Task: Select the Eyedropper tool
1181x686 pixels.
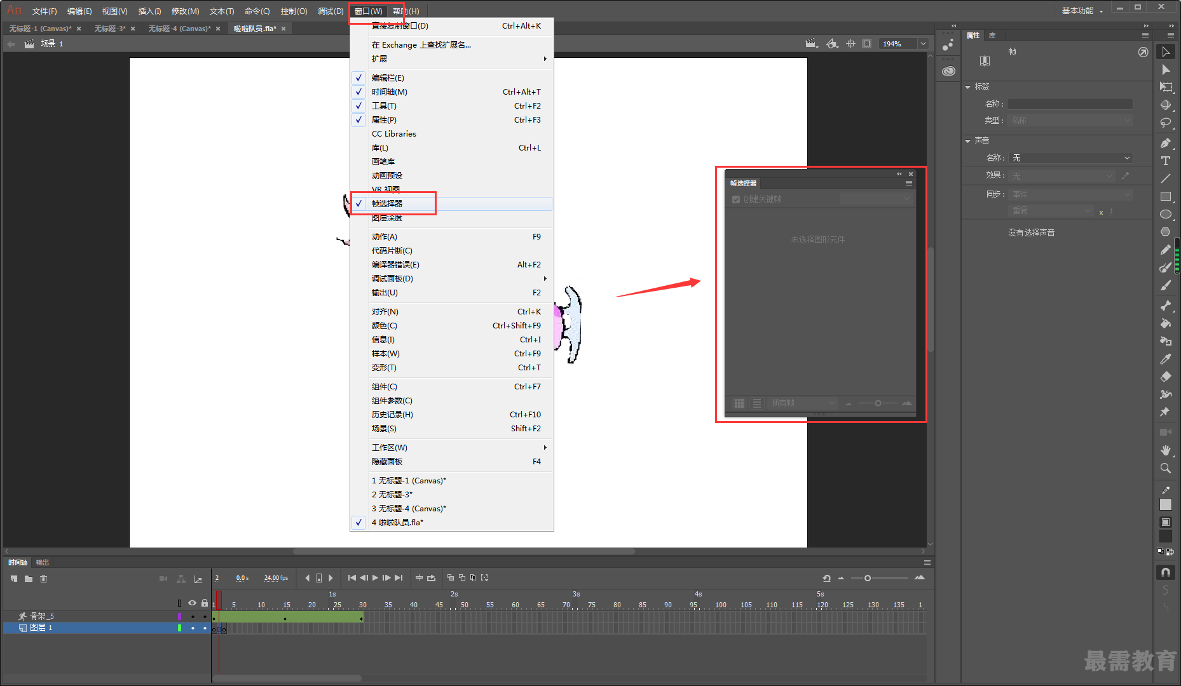Action: (1166, 359)
